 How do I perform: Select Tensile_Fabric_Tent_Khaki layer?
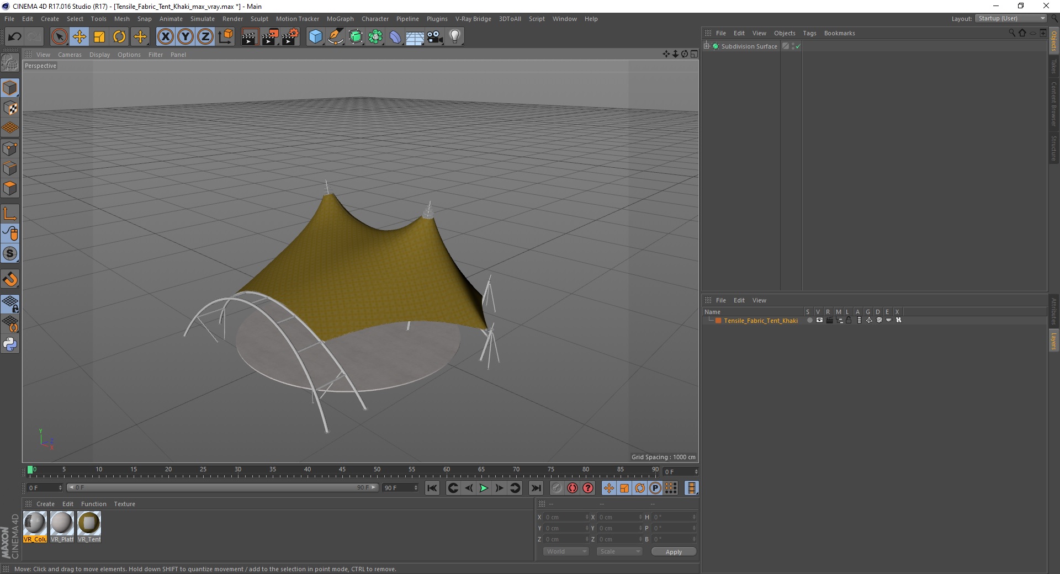761,321
